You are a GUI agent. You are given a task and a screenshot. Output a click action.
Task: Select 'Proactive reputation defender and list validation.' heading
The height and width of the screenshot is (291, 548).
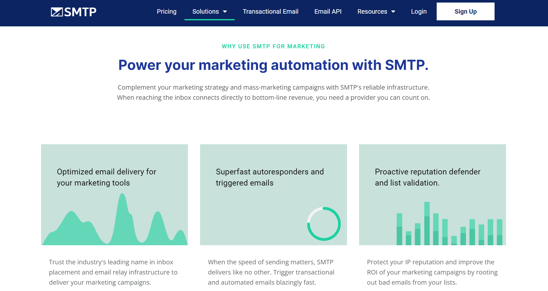point(427,177)
